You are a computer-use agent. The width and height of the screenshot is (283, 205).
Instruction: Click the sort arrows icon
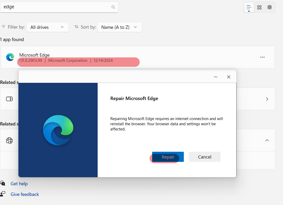[x=77, y=27]
